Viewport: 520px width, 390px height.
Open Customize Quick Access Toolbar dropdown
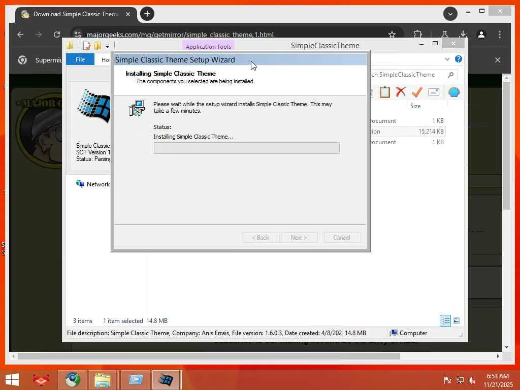click(107, 46)
